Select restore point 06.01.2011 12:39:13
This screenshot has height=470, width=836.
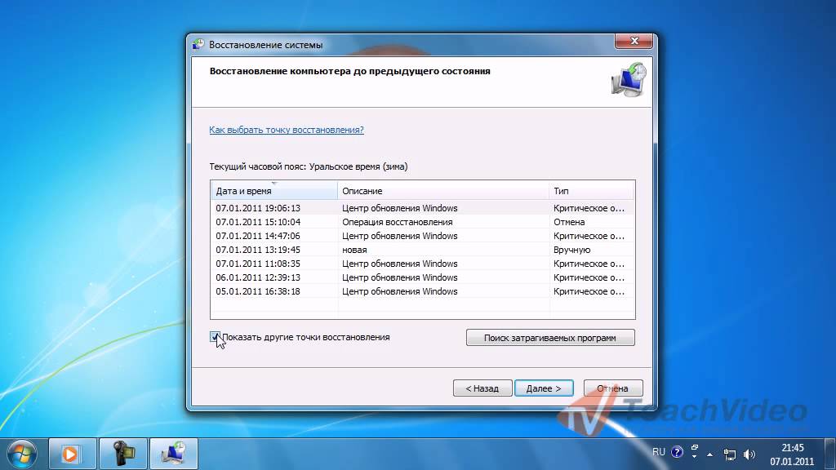(x=422, y=277)
